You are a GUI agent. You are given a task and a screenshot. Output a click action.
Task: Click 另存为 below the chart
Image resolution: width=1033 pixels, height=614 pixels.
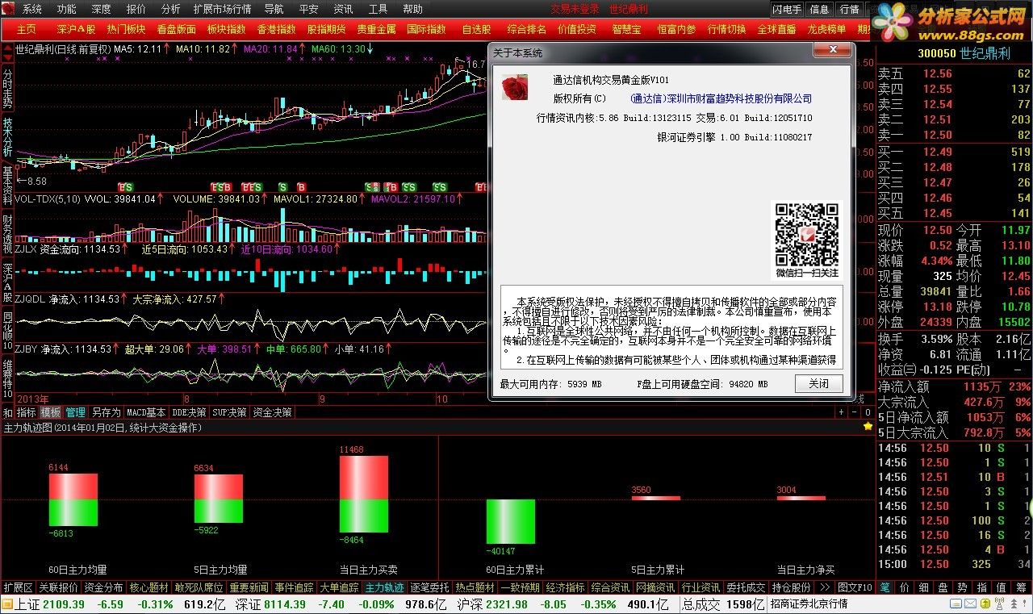pyautogui.click(x=106, y=412)
